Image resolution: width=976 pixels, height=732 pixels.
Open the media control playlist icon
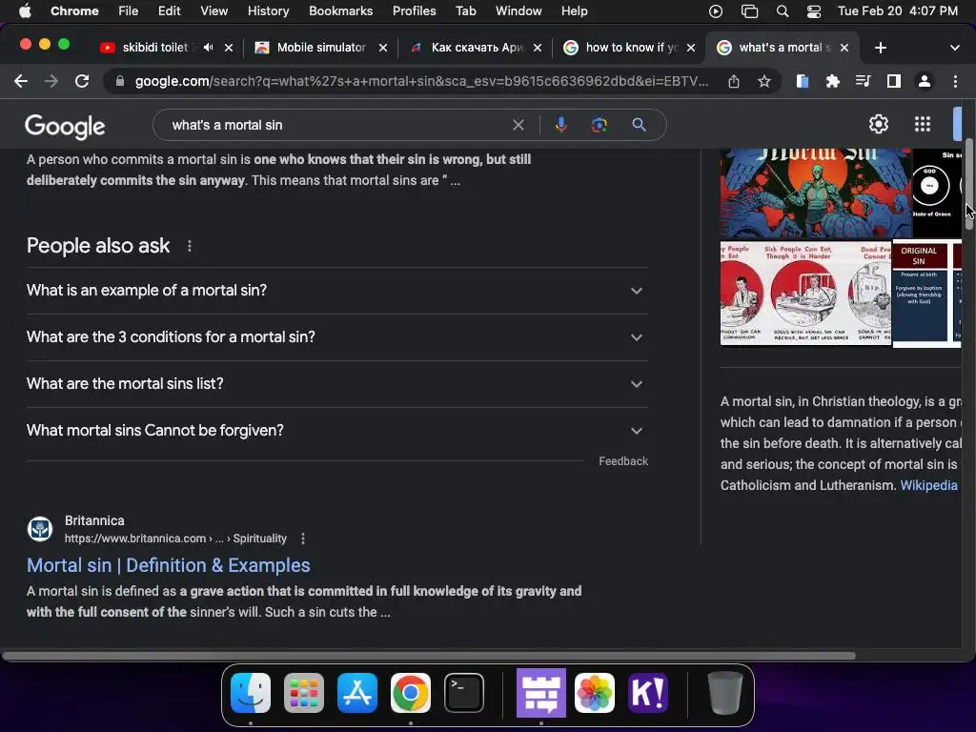(x=863, y=82)
